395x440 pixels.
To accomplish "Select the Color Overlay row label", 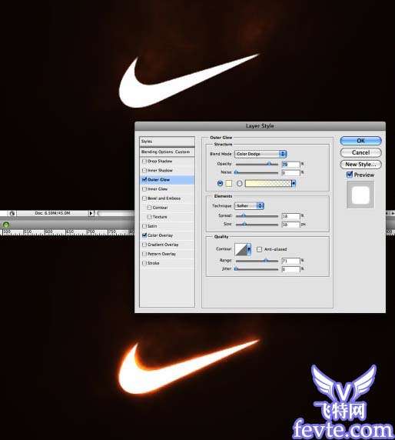I will tap(160, 235).
